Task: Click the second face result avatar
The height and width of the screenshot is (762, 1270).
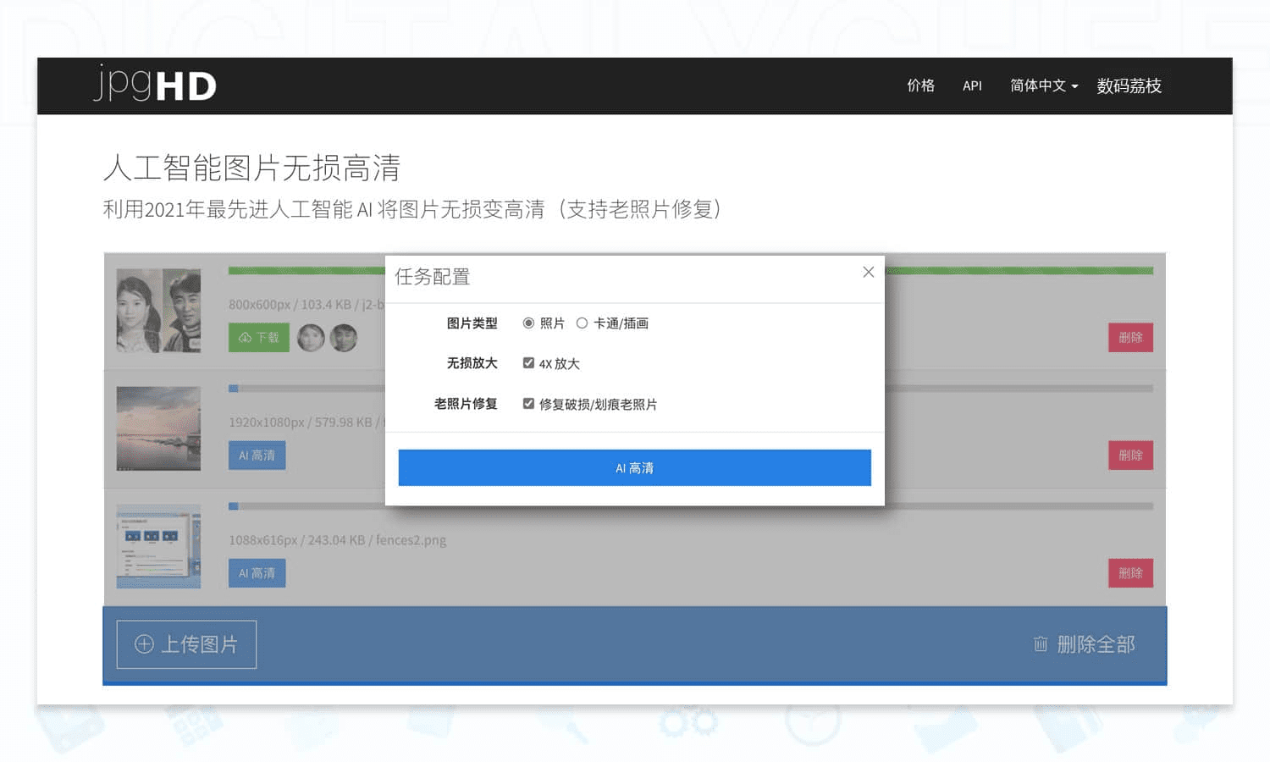Action: click(343, 338)
